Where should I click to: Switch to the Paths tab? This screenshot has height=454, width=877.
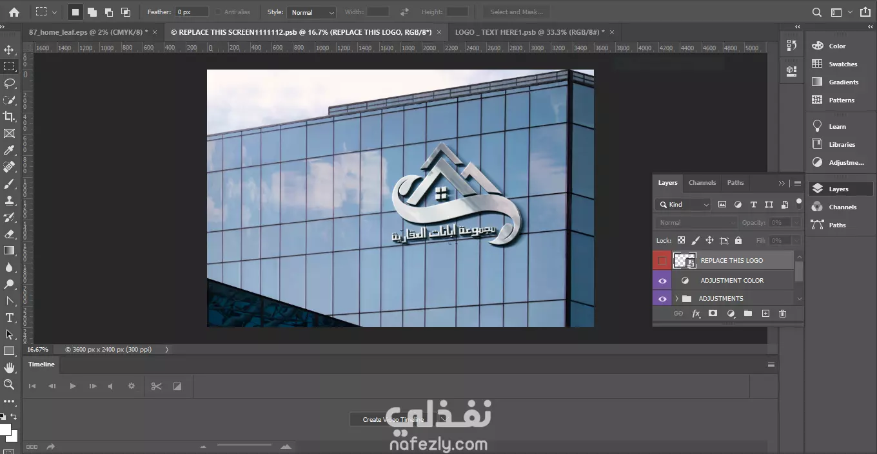735,183
